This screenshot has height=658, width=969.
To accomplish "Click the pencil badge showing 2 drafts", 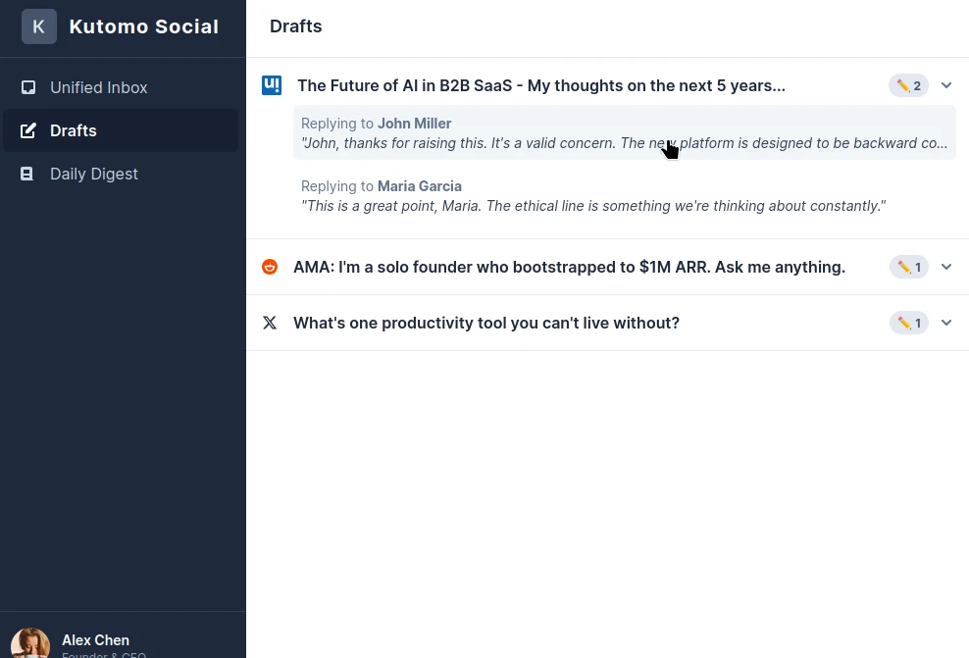I will 908,85.
